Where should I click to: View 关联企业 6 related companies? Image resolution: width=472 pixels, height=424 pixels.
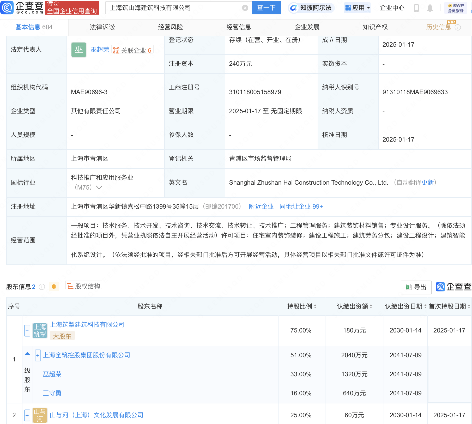[132, 50]
